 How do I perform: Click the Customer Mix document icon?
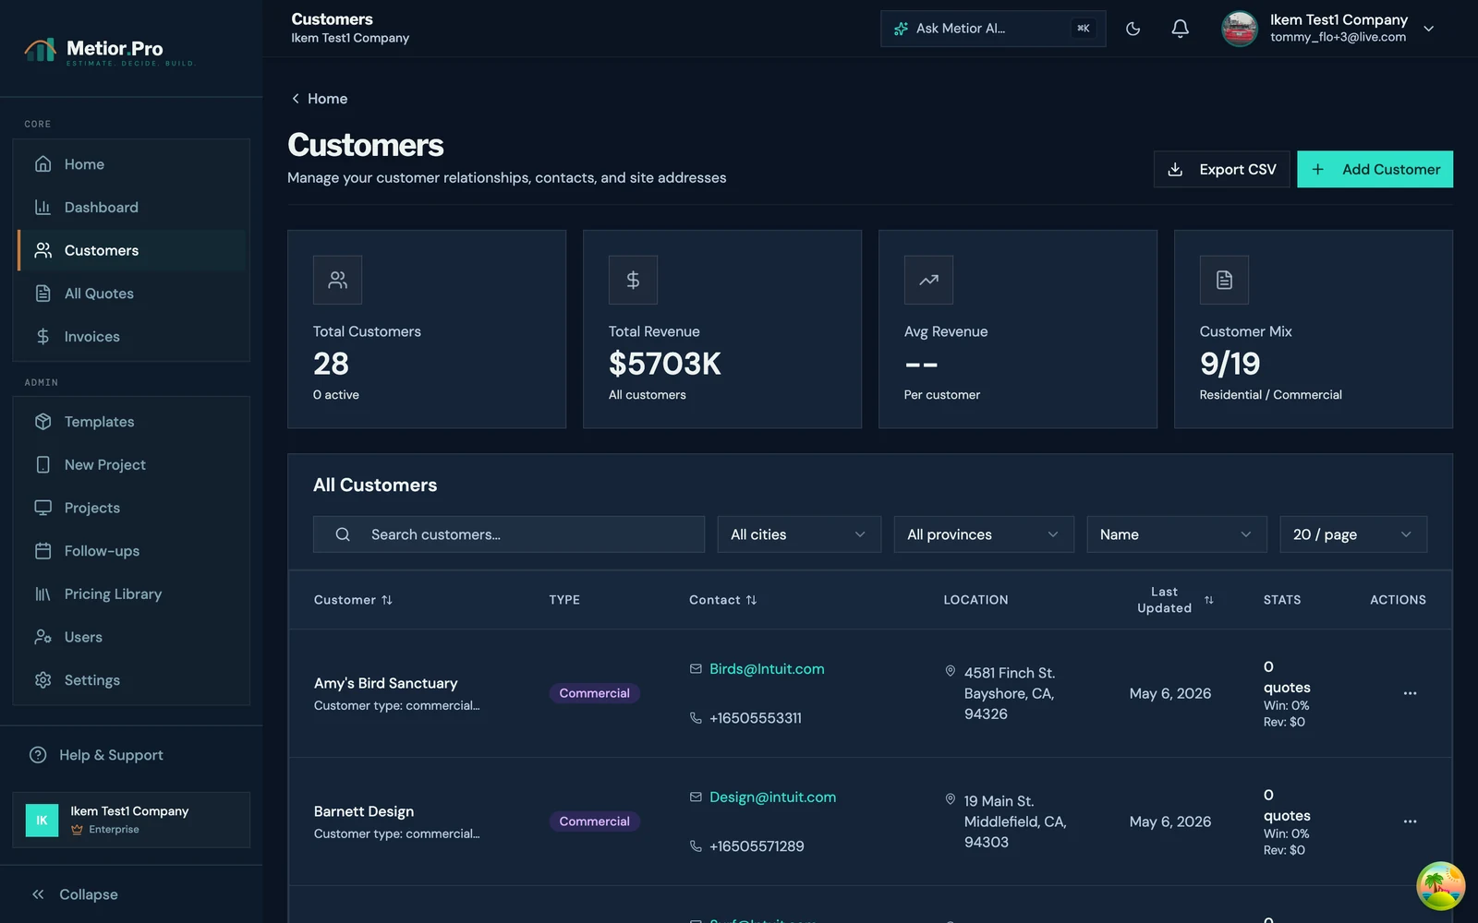1224,280
